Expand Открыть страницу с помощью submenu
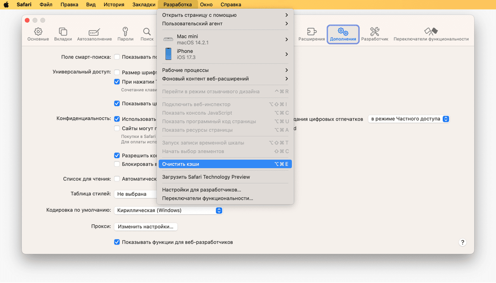The image size is (496, 283). click(x=225, y=15)
